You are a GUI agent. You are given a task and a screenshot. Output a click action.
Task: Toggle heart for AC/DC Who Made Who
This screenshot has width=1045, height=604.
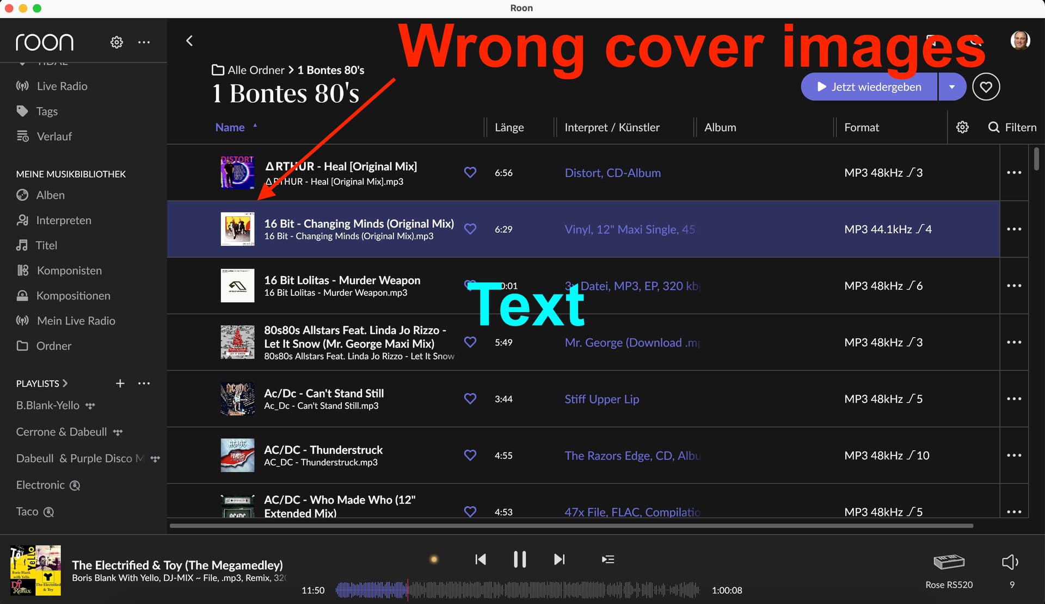470,512
